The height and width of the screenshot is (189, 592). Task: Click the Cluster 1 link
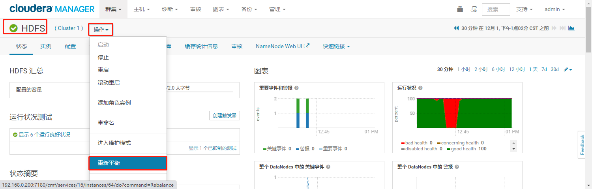click(69, 28)
